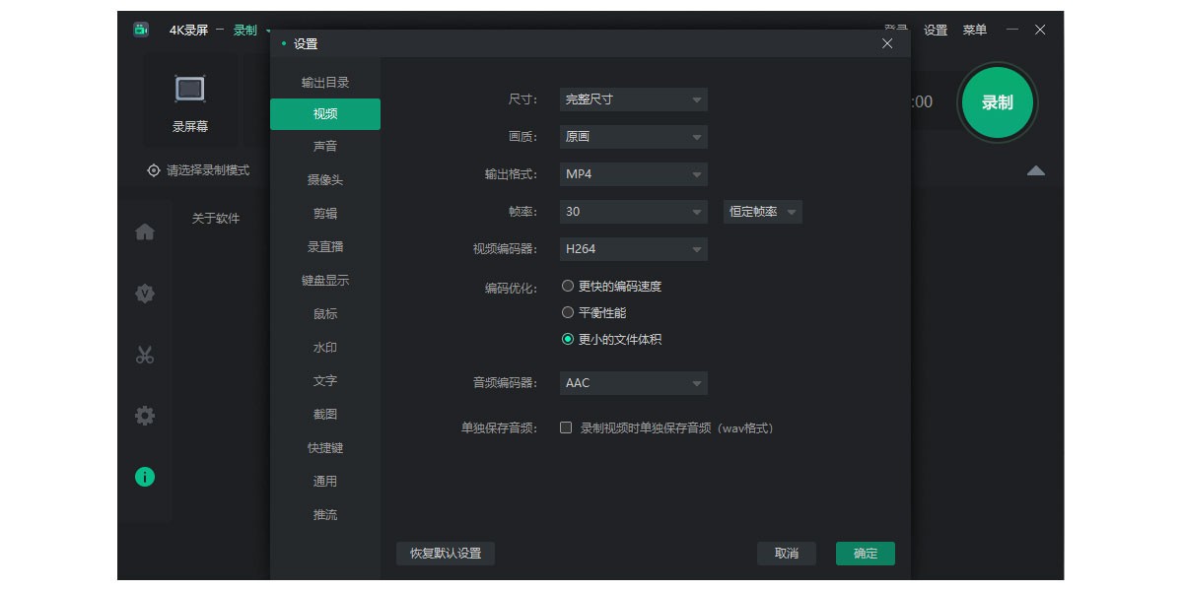Open the 画质 dropdown showing 原画
1183x591 pixels.
[633, 137]
